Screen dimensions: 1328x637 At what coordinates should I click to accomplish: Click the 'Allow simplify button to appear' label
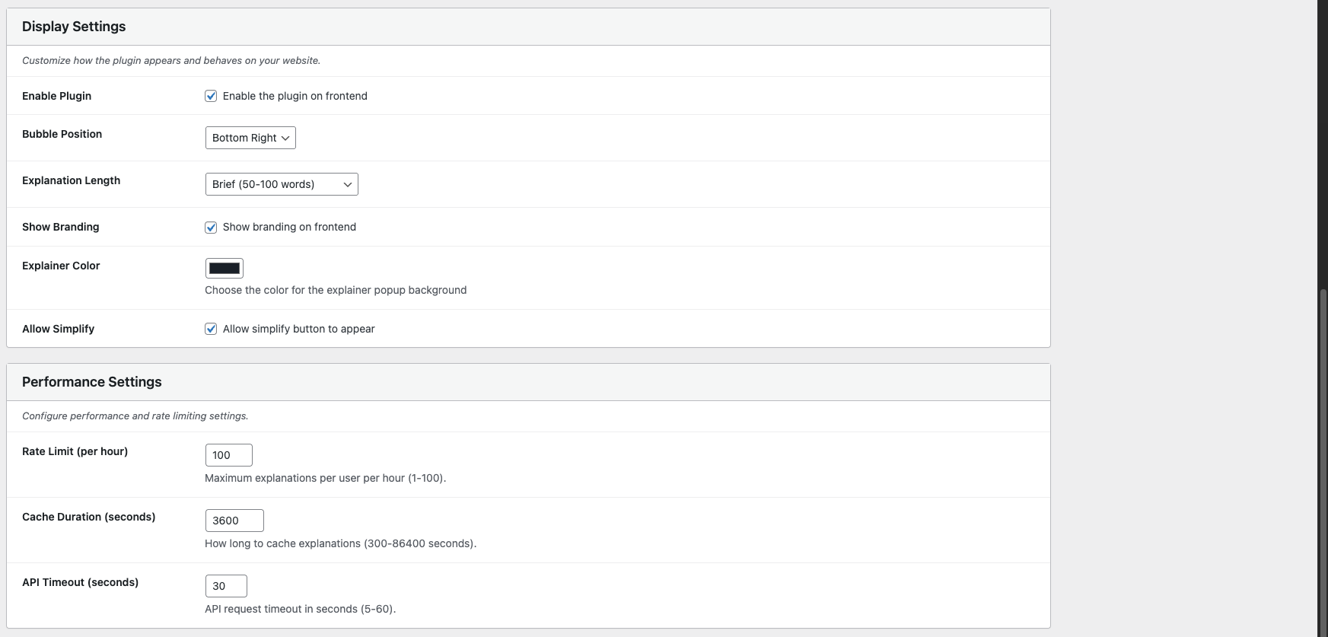click(x=298, y=329)
